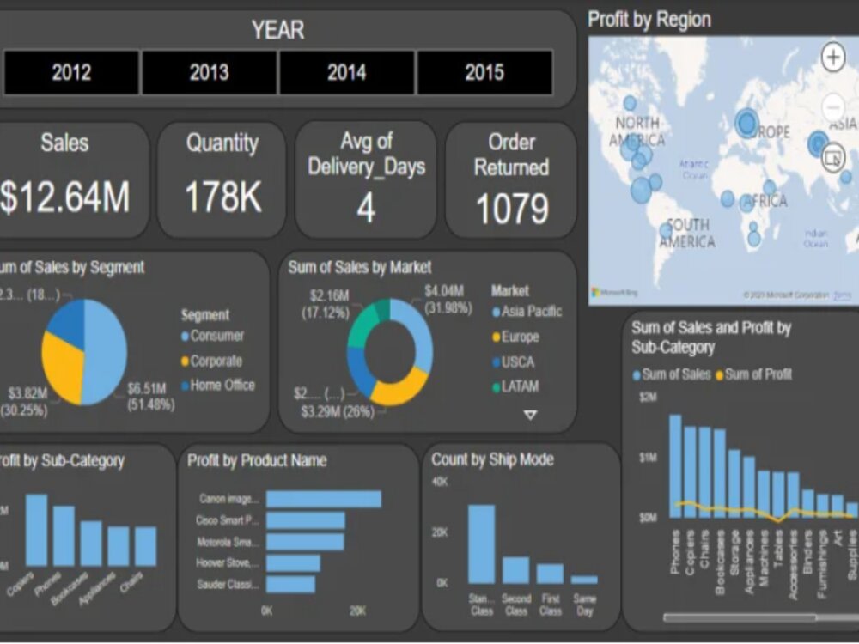Click the Profit by Product Name title
The height and width of the screenshot is (644, 859).
pos(257,460)
